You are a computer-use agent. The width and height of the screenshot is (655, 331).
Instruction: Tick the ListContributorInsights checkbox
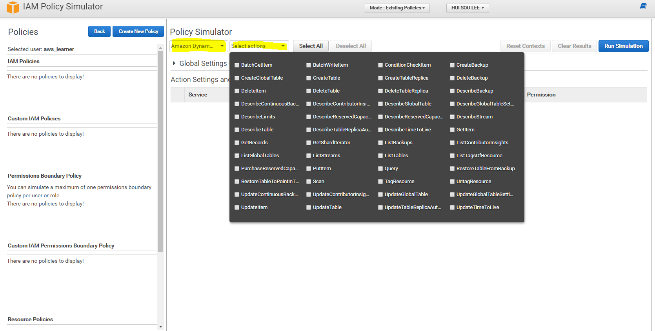(452, 143)
